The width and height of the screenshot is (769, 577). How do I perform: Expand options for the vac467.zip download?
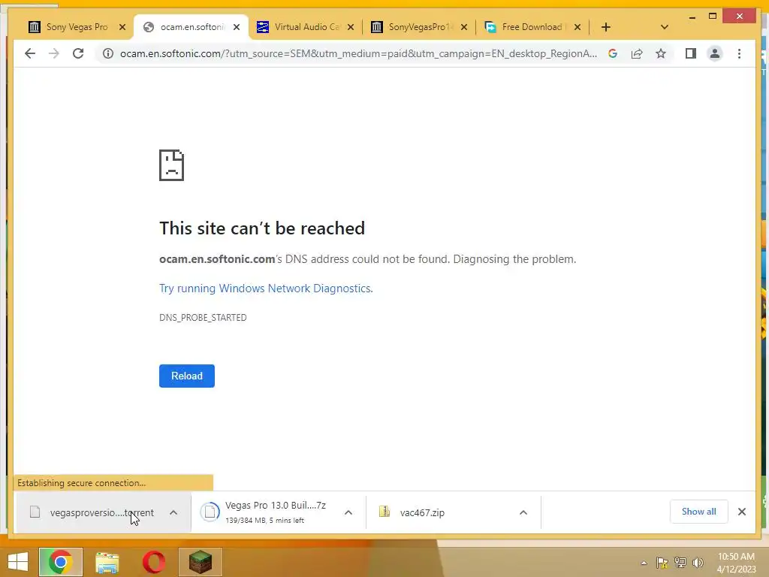coord(523,512)
